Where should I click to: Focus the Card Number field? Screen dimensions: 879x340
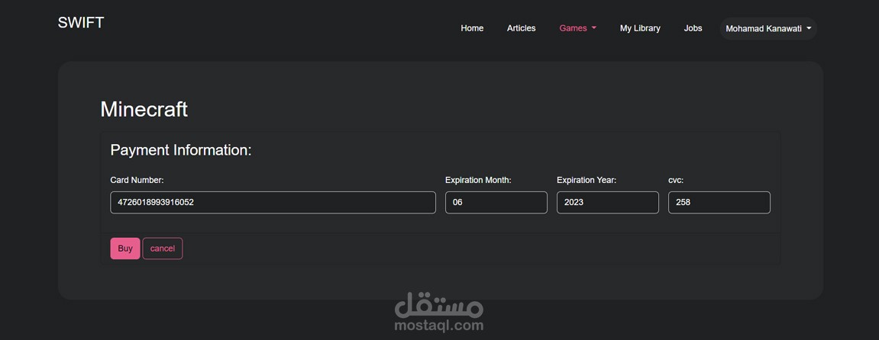[x=273, y=203]
